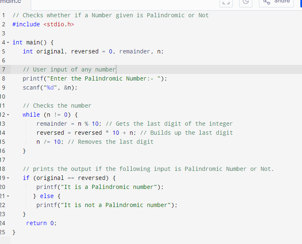Click 'int main()' declaration
Viewport: 302px width, 244px height.
click(x=30, y=42)
